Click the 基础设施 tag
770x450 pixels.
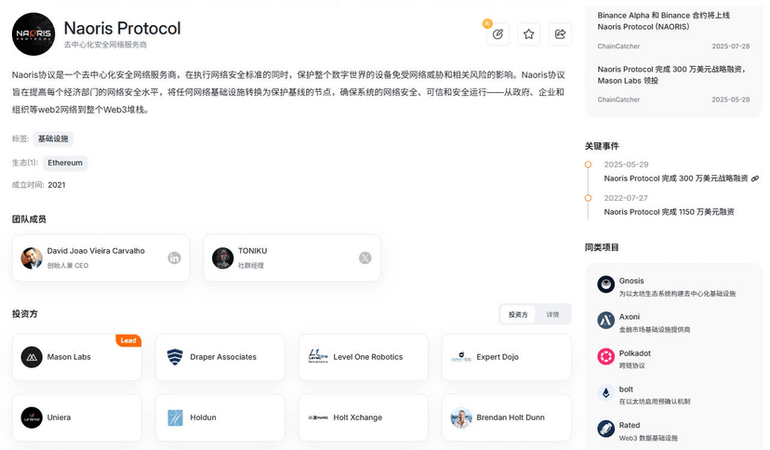tap(53, 139)
